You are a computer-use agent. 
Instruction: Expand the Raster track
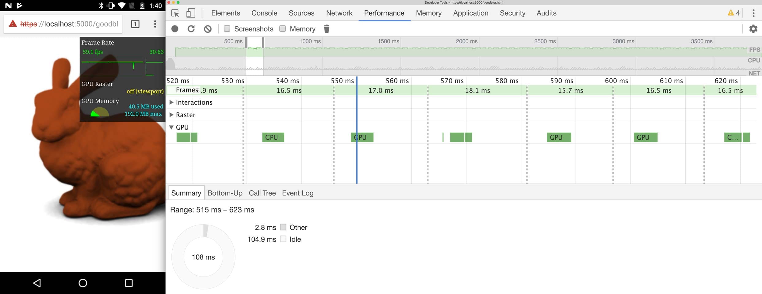171,115
